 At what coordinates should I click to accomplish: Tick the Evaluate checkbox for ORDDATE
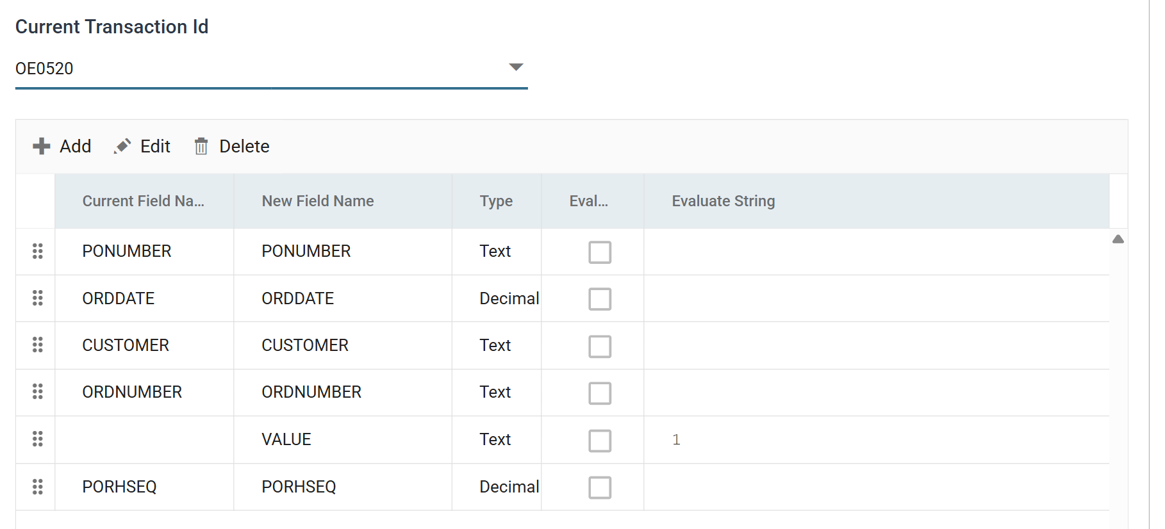point(600,299)
